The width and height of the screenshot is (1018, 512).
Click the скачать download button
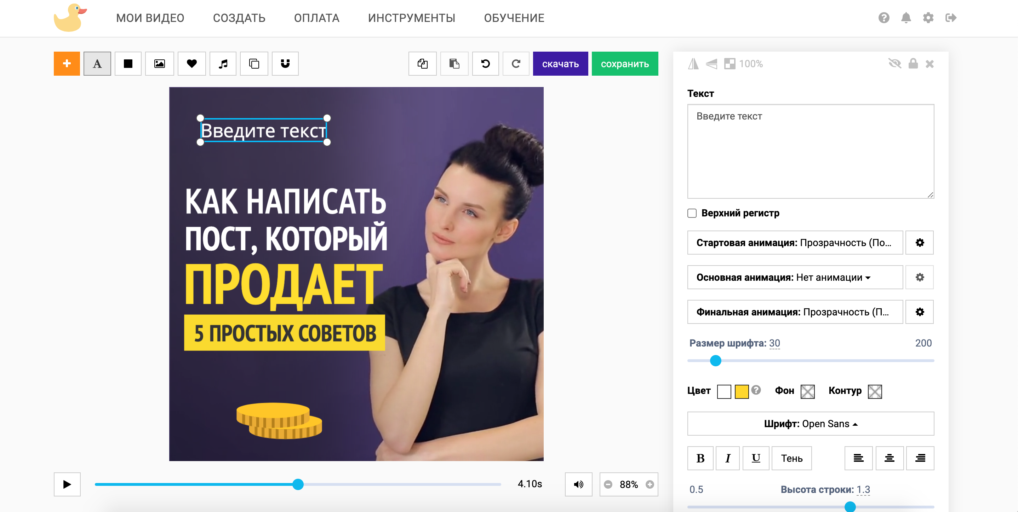point(560,64)
